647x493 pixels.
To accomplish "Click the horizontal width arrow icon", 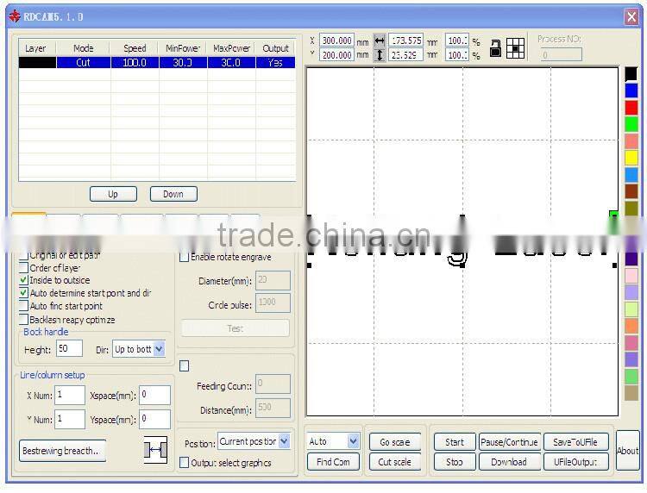I will 380,41.
